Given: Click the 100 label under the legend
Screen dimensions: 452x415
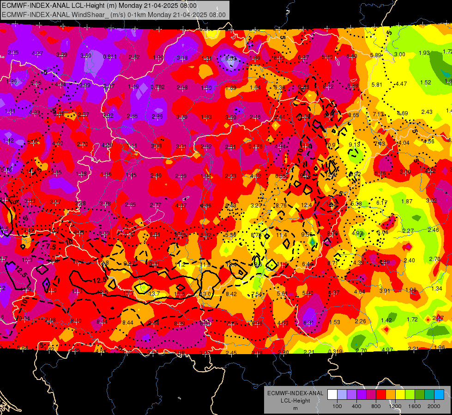Looking at the screenshot, I should pyautogui.click(x=337, y=406).
